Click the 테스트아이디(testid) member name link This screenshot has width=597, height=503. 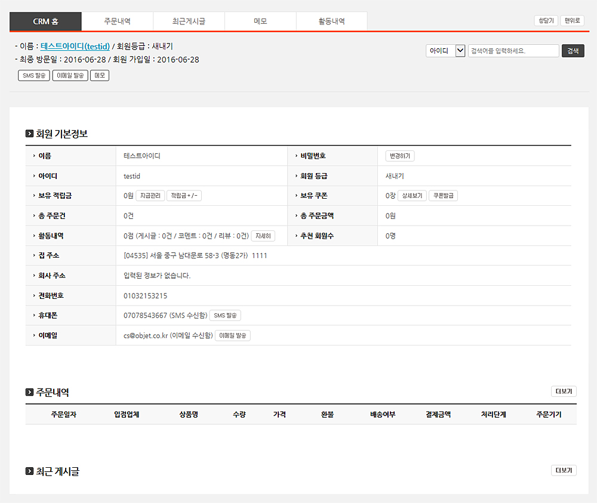pyautogui.click(x=75, y=46)
